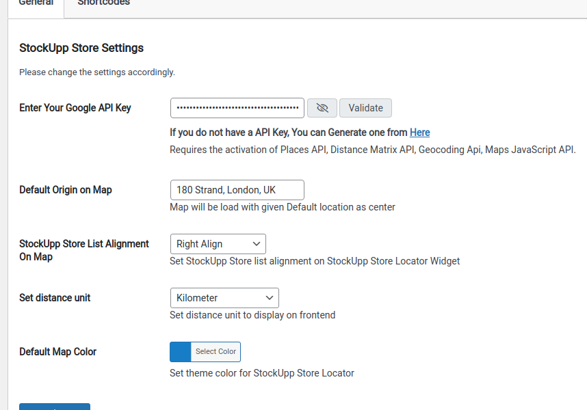Click the blue Default Map Color swatch
The image size is (587, 410).
pos(181,352)
